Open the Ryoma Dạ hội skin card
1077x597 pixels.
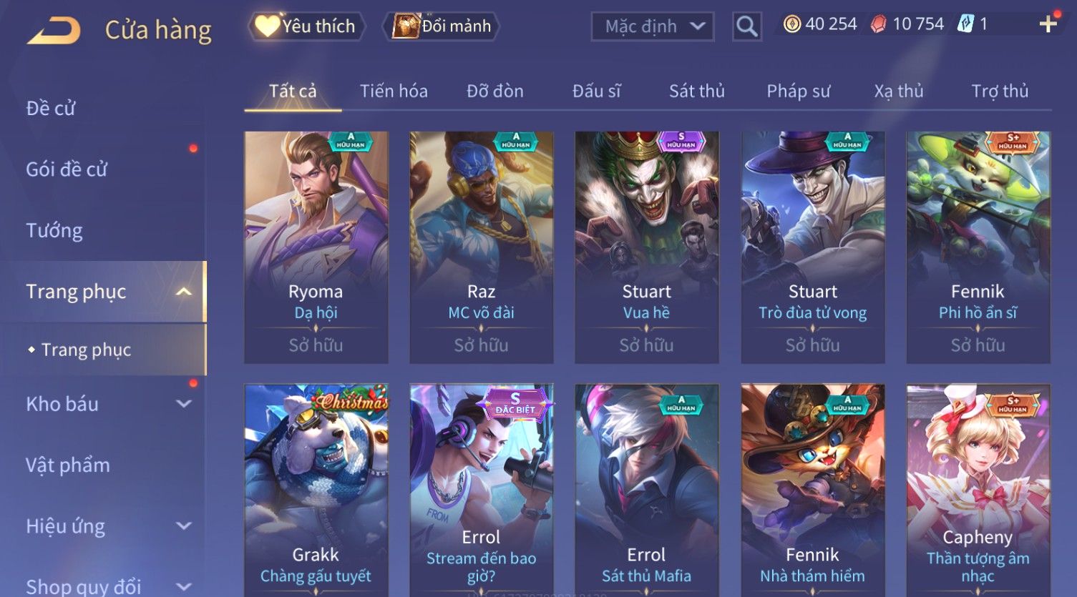pyautogui.click(x=316, y=247)
